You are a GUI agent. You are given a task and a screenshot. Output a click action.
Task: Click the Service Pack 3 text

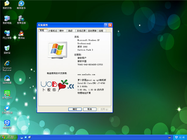click(85, 50)
